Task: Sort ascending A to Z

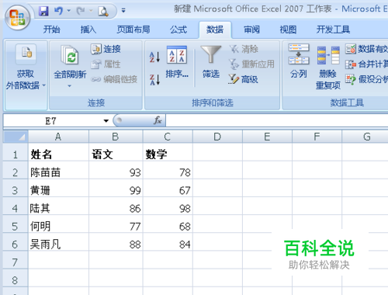Action: click(x=154, y=57)
